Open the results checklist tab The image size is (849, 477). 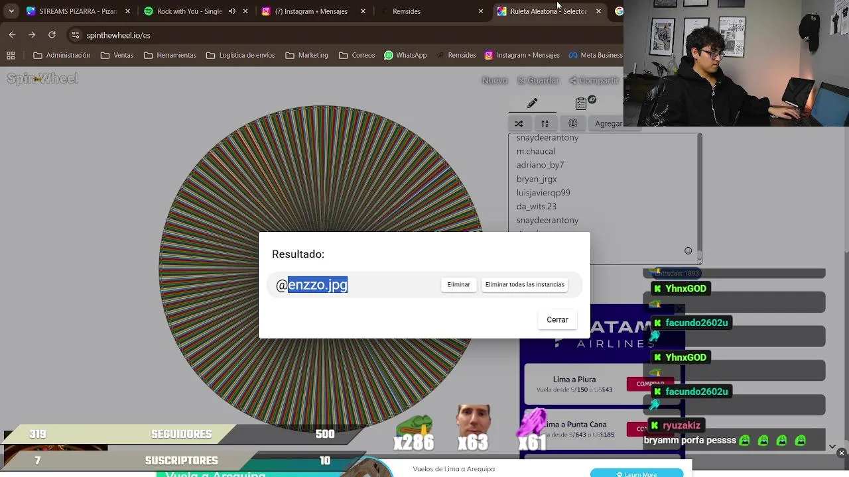coord(581,103)
